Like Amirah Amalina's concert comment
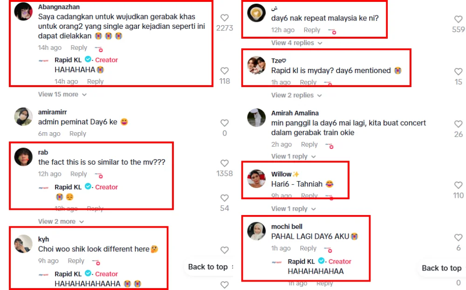 (458, 124)
